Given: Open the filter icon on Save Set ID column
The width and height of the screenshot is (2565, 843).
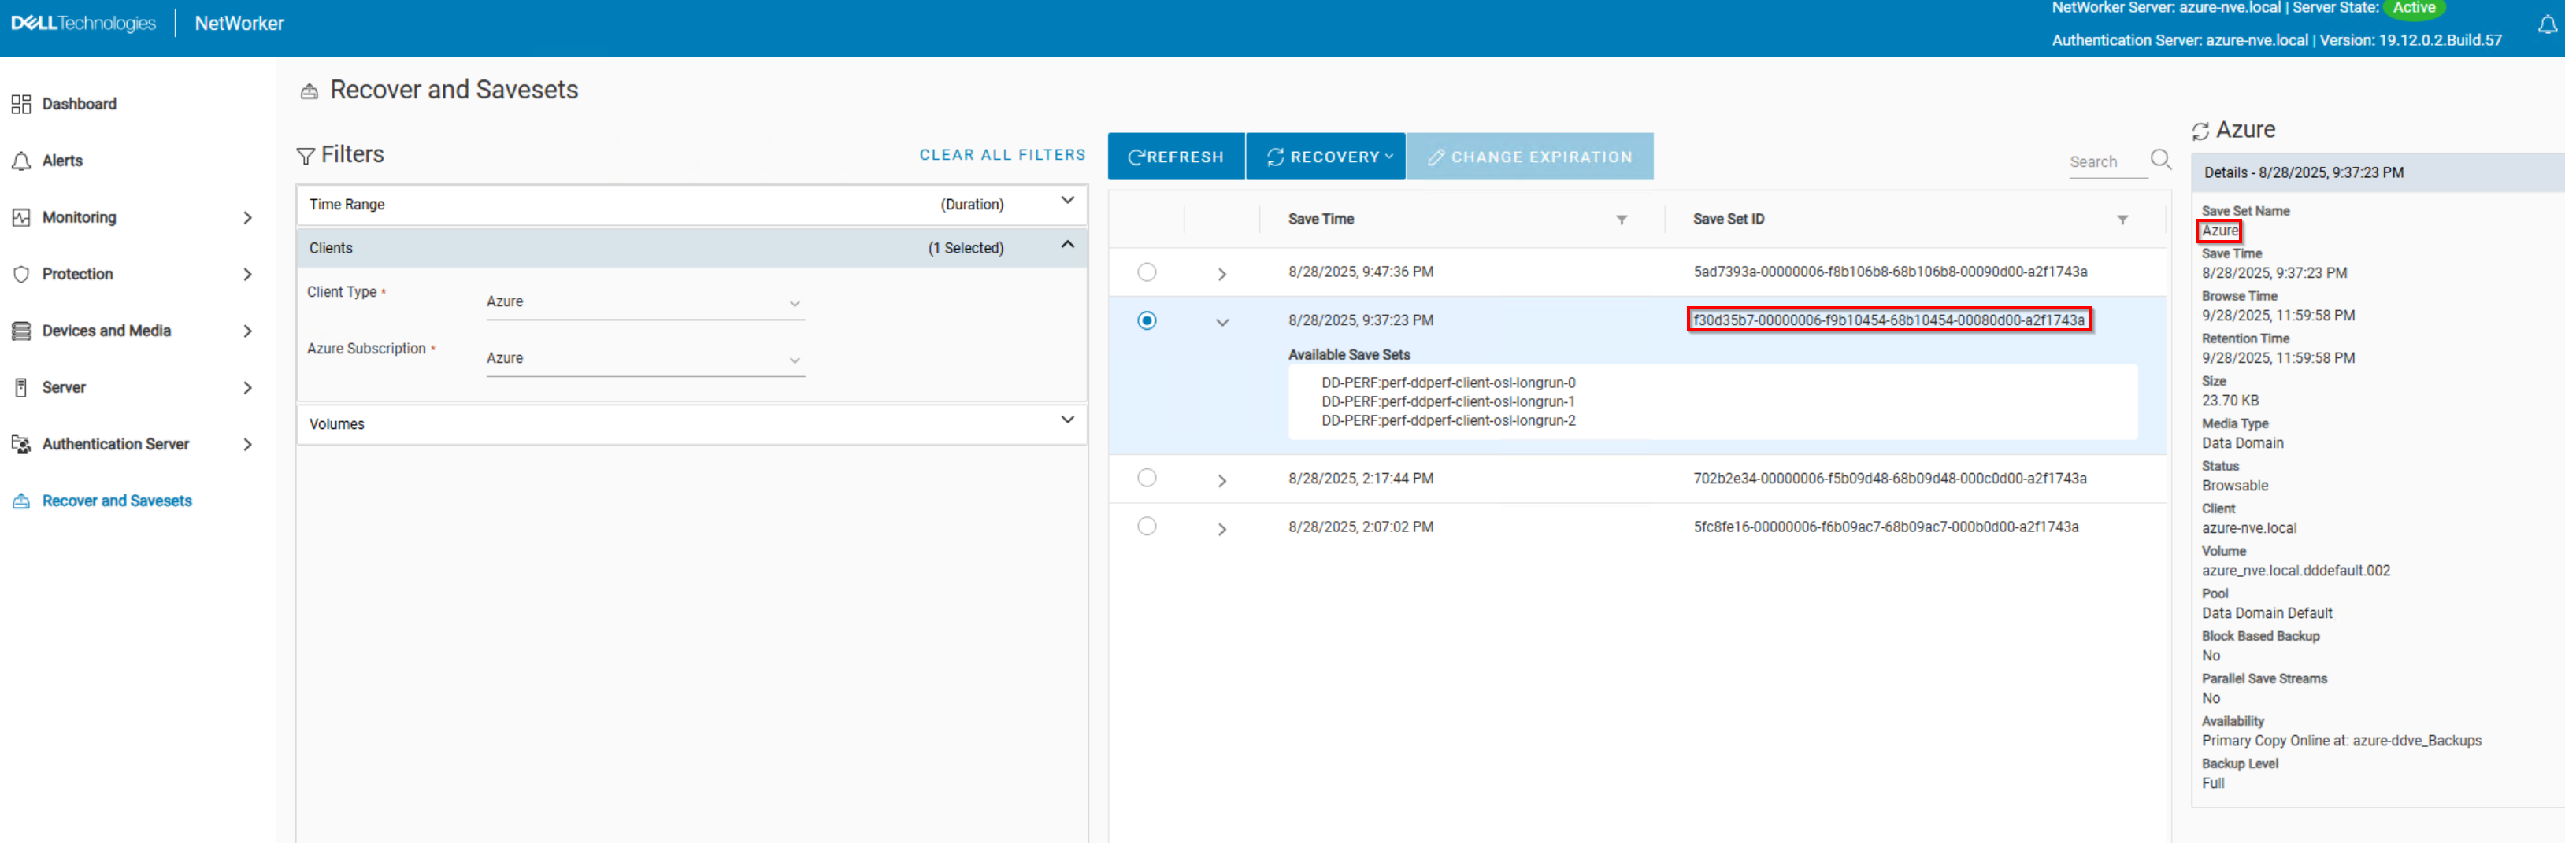Looking at the screenshot, I should coord(2123,220).
